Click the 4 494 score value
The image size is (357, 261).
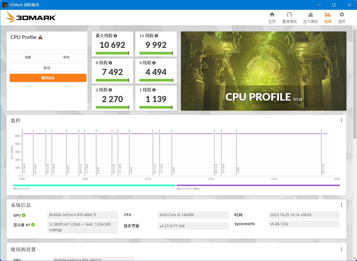click(x=156, y=72)
